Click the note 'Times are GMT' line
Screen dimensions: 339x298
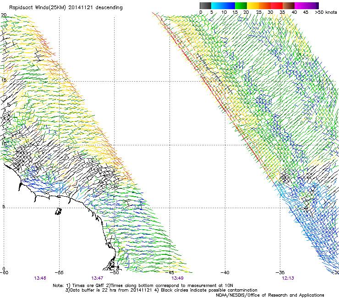143,286
